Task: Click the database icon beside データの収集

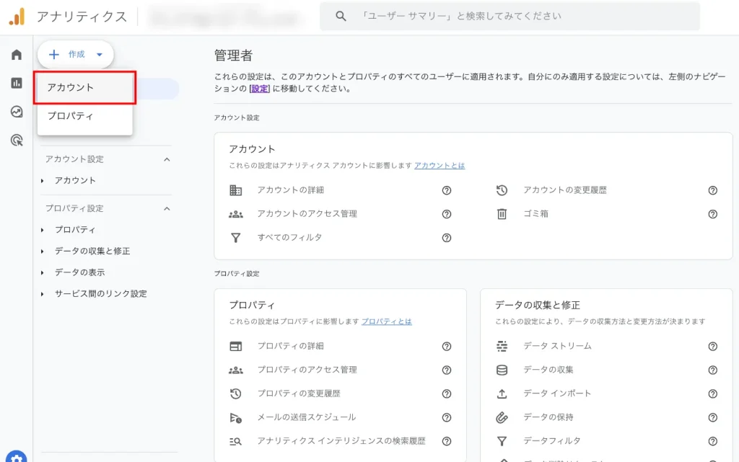Action: (x=502, y=370)
